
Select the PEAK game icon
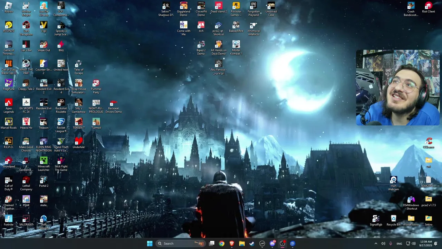click(x=26, y=201)
